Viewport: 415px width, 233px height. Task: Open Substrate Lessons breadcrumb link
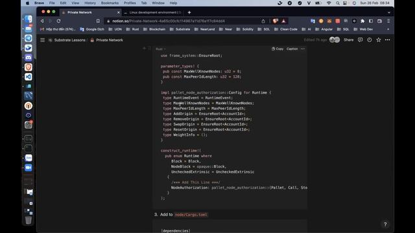[69, 40]
